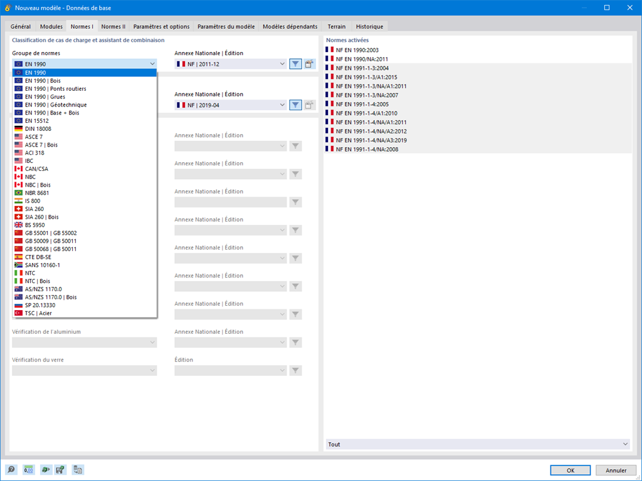Switch to the Historique tab
642x481 pixels.
(369, 26)
